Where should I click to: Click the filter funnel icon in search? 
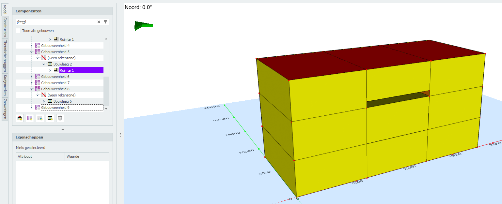click(105, 22)
